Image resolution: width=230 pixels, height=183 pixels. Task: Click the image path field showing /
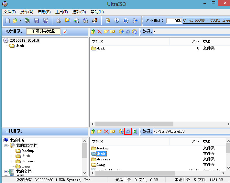coord(192,31)
